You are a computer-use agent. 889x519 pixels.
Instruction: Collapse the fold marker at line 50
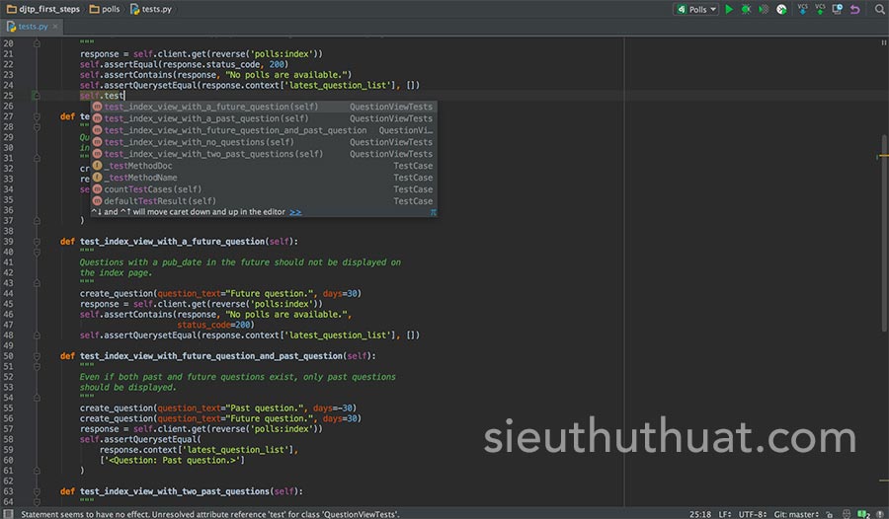(37, 356)
